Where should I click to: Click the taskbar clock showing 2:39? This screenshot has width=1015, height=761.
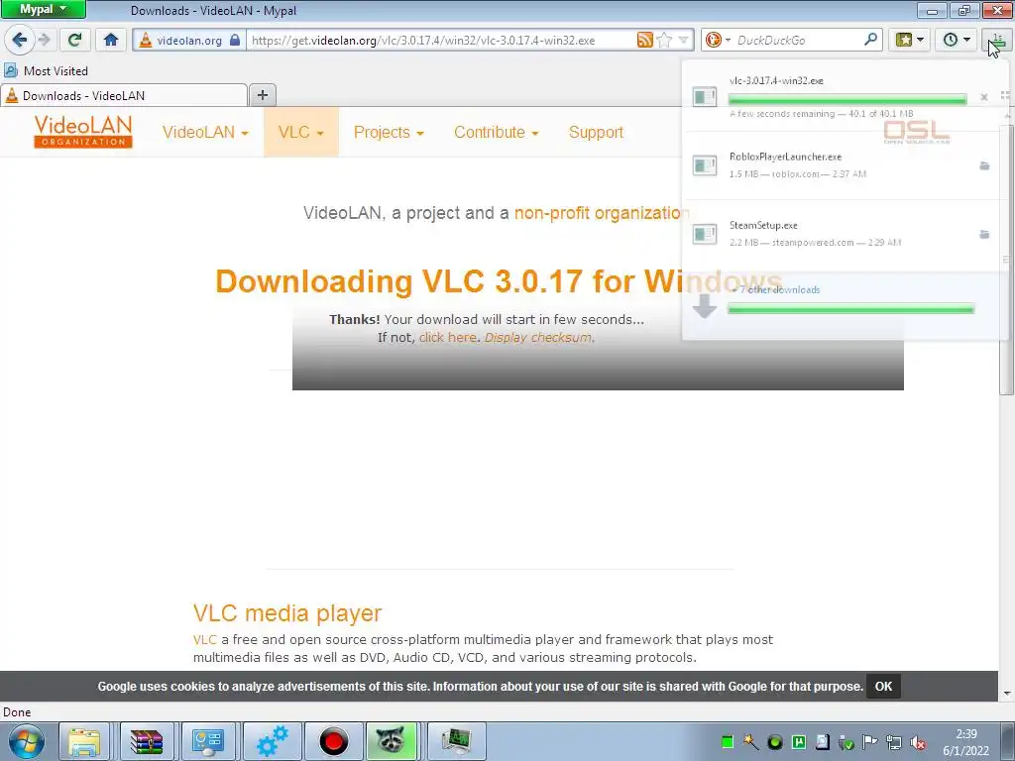click(965, 742)
